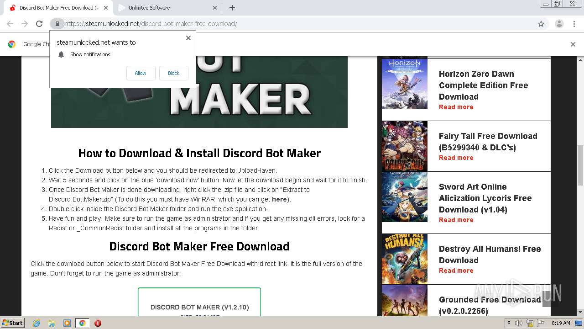
Task: Open the Fairy Tail Free Download title link
Action: 488,142
